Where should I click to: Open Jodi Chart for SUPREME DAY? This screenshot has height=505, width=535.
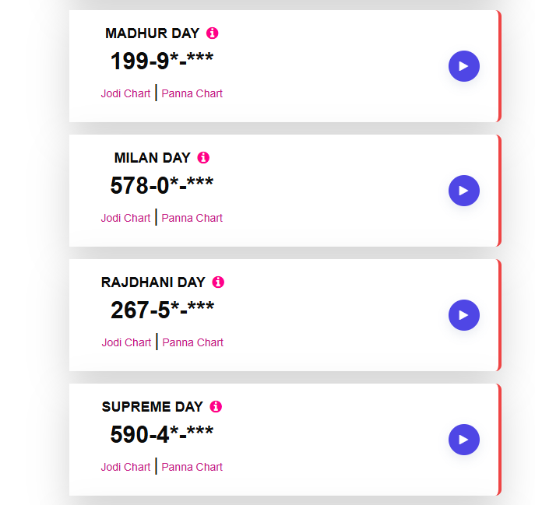(125, 467)
